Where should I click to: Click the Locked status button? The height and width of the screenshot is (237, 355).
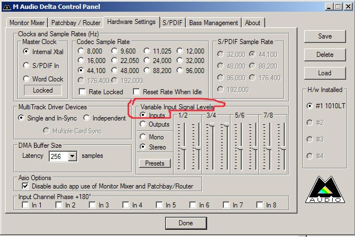click(43, 90)
